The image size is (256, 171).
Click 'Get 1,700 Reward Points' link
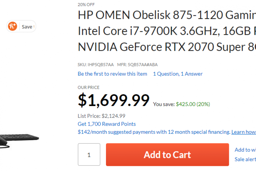(x=107, y=124)
